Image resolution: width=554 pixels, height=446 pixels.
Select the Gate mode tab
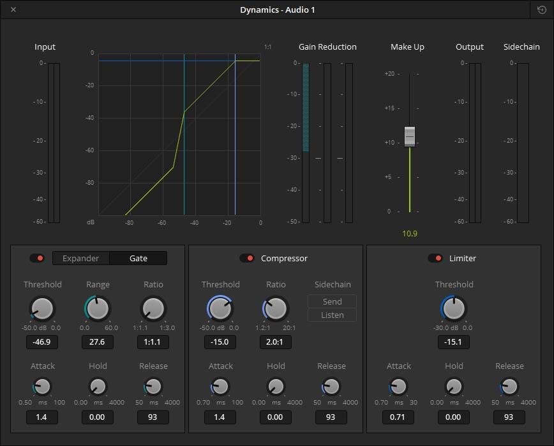[138, 258]
